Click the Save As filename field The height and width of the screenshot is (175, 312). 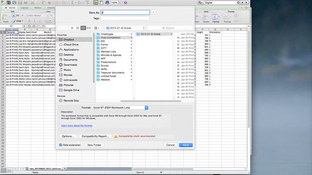125,13
